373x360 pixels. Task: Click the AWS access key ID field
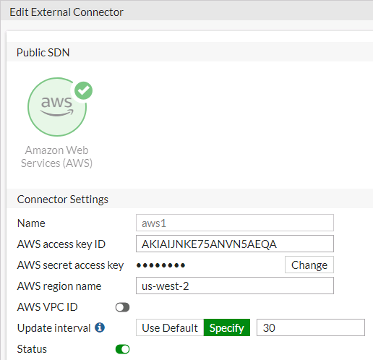(235, 244)
